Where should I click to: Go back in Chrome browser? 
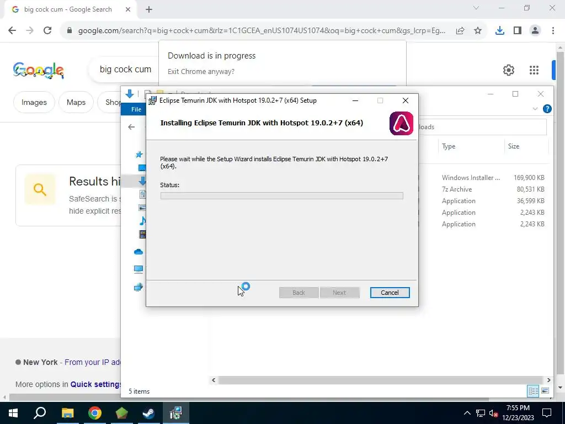click(12, 31)
